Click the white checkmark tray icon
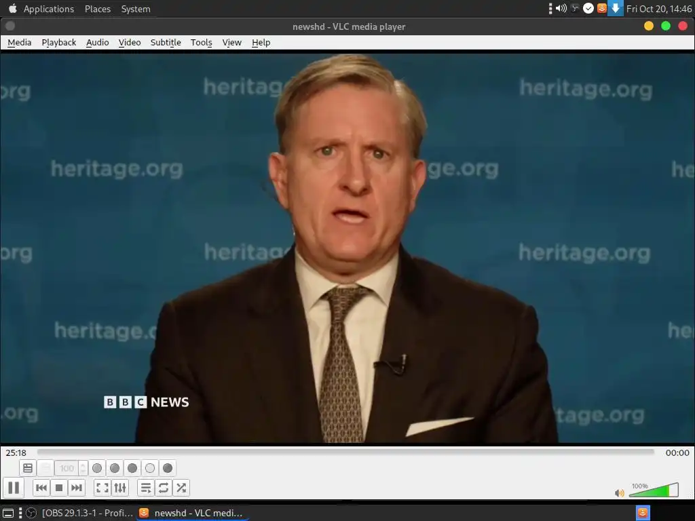 588,8
